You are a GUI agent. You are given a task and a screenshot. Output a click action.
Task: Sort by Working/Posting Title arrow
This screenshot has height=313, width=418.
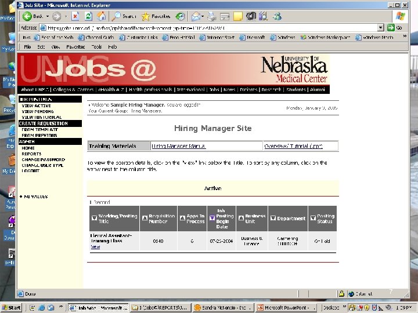pyautogui.click(x=94, y=219)
